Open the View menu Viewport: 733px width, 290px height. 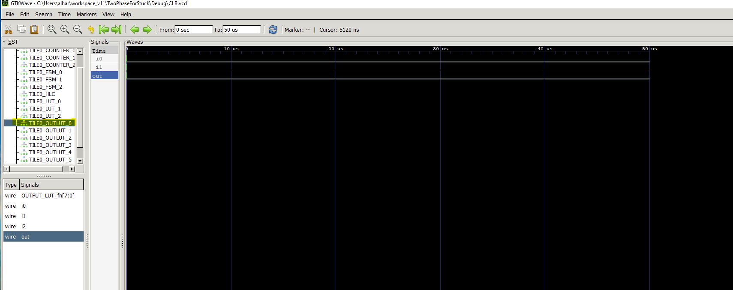(x=108, y=15)
